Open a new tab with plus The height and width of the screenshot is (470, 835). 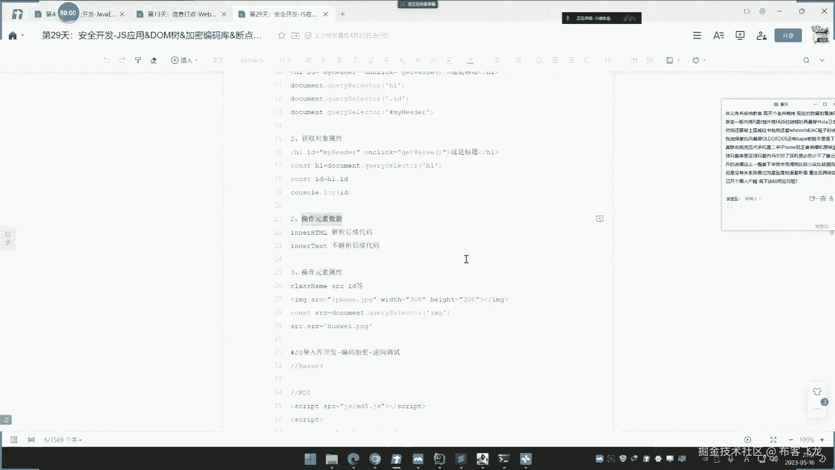tap(343, 14)
